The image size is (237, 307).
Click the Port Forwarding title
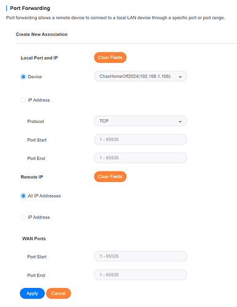30,8
